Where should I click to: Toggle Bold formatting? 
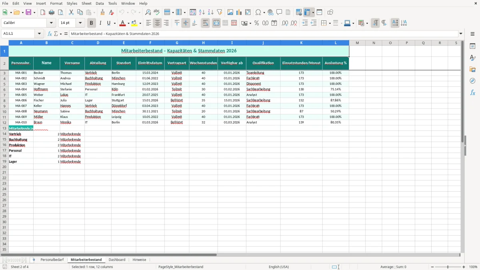pyautogui.click(x=92, y=23)
